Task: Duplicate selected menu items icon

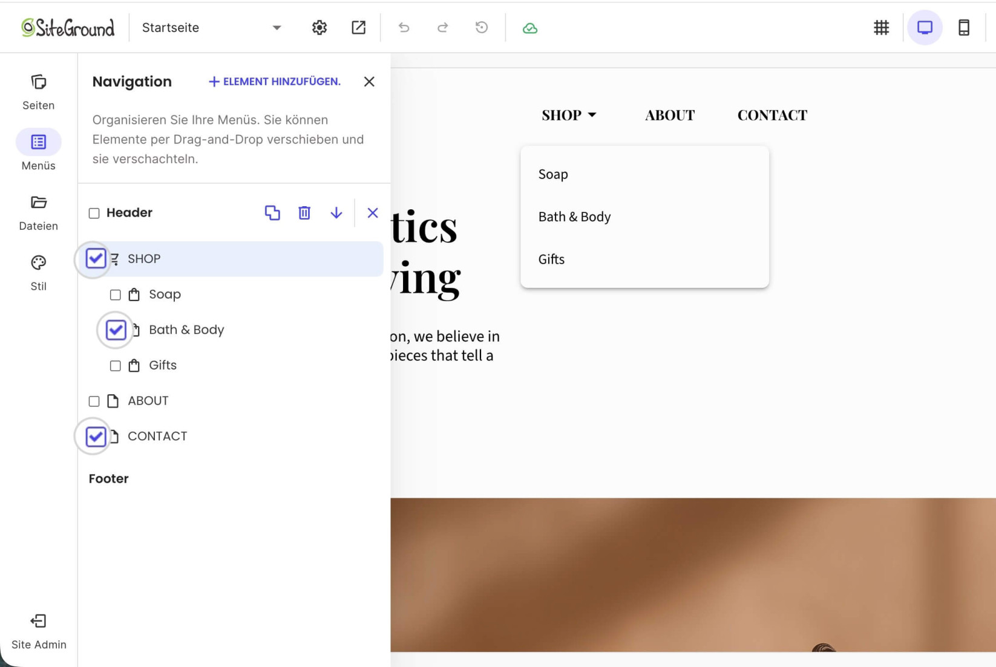Action: (272, 213)
